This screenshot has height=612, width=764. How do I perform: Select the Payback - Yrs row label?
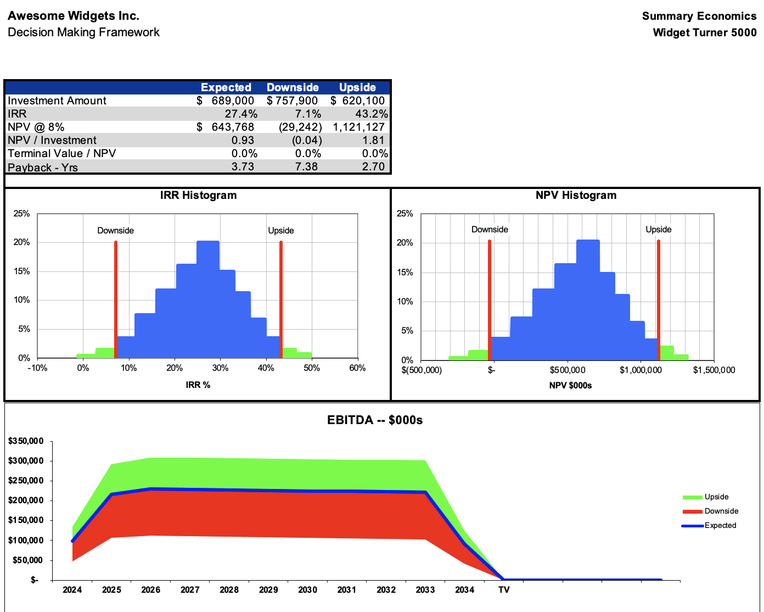click(x=43, y=167)
